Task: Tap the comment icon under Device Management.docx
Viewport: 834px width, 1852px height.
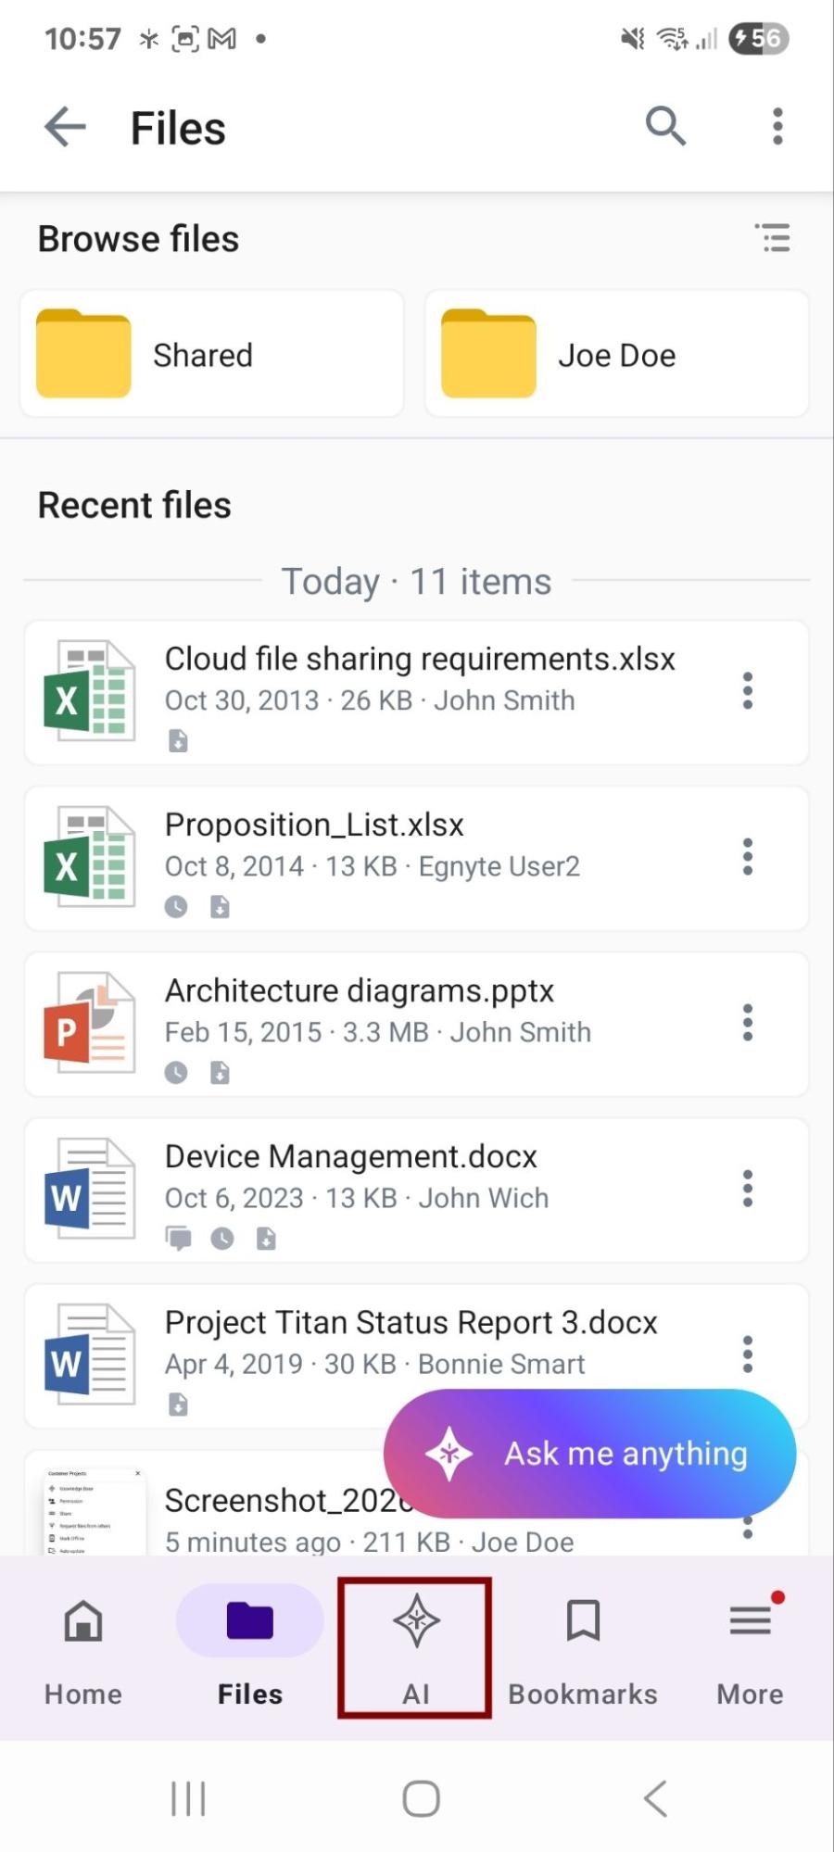Action: click(x=178, y=1239)
